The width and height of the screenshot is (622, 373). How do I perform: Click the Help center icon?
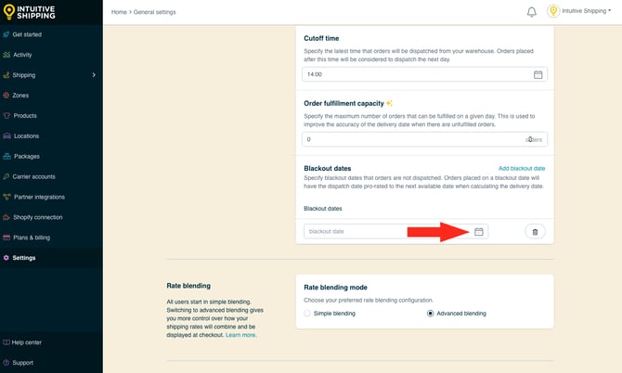[7, 342]
